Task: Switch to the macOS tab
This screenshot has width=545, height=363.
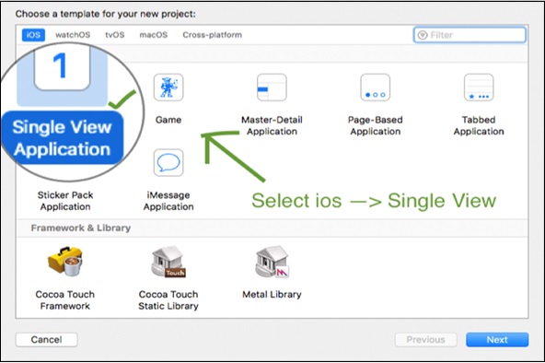Action: click(x=153, y=35)
